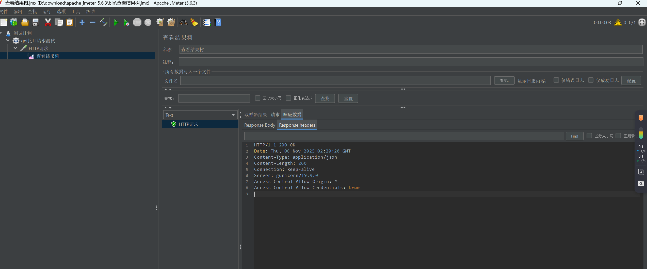
Task: Click the down arrow above Text dropdown
Action: pos(170,108)
